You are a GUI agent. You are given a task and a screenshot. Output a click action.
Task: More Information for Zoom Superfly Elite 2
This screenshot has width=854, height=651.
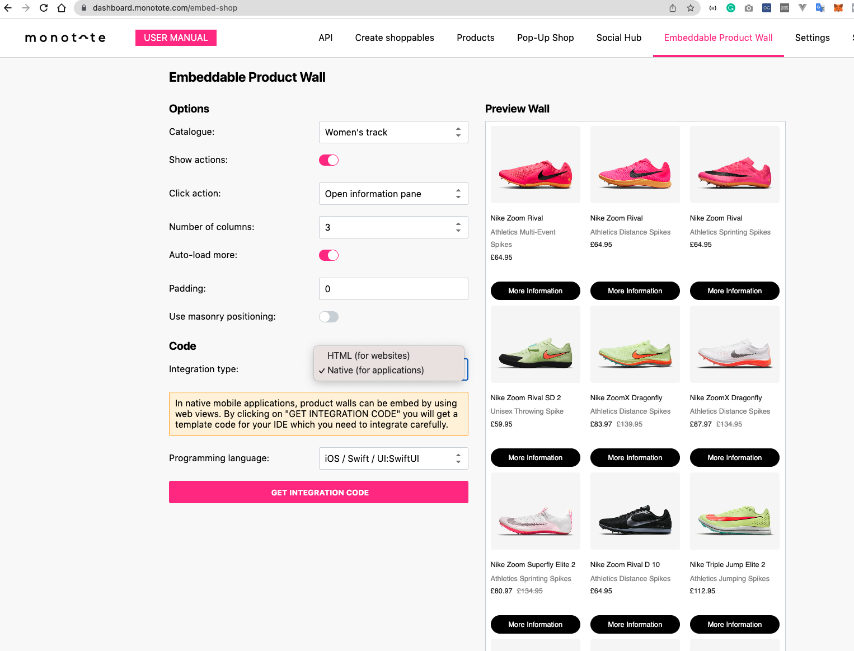click(536, 624)
